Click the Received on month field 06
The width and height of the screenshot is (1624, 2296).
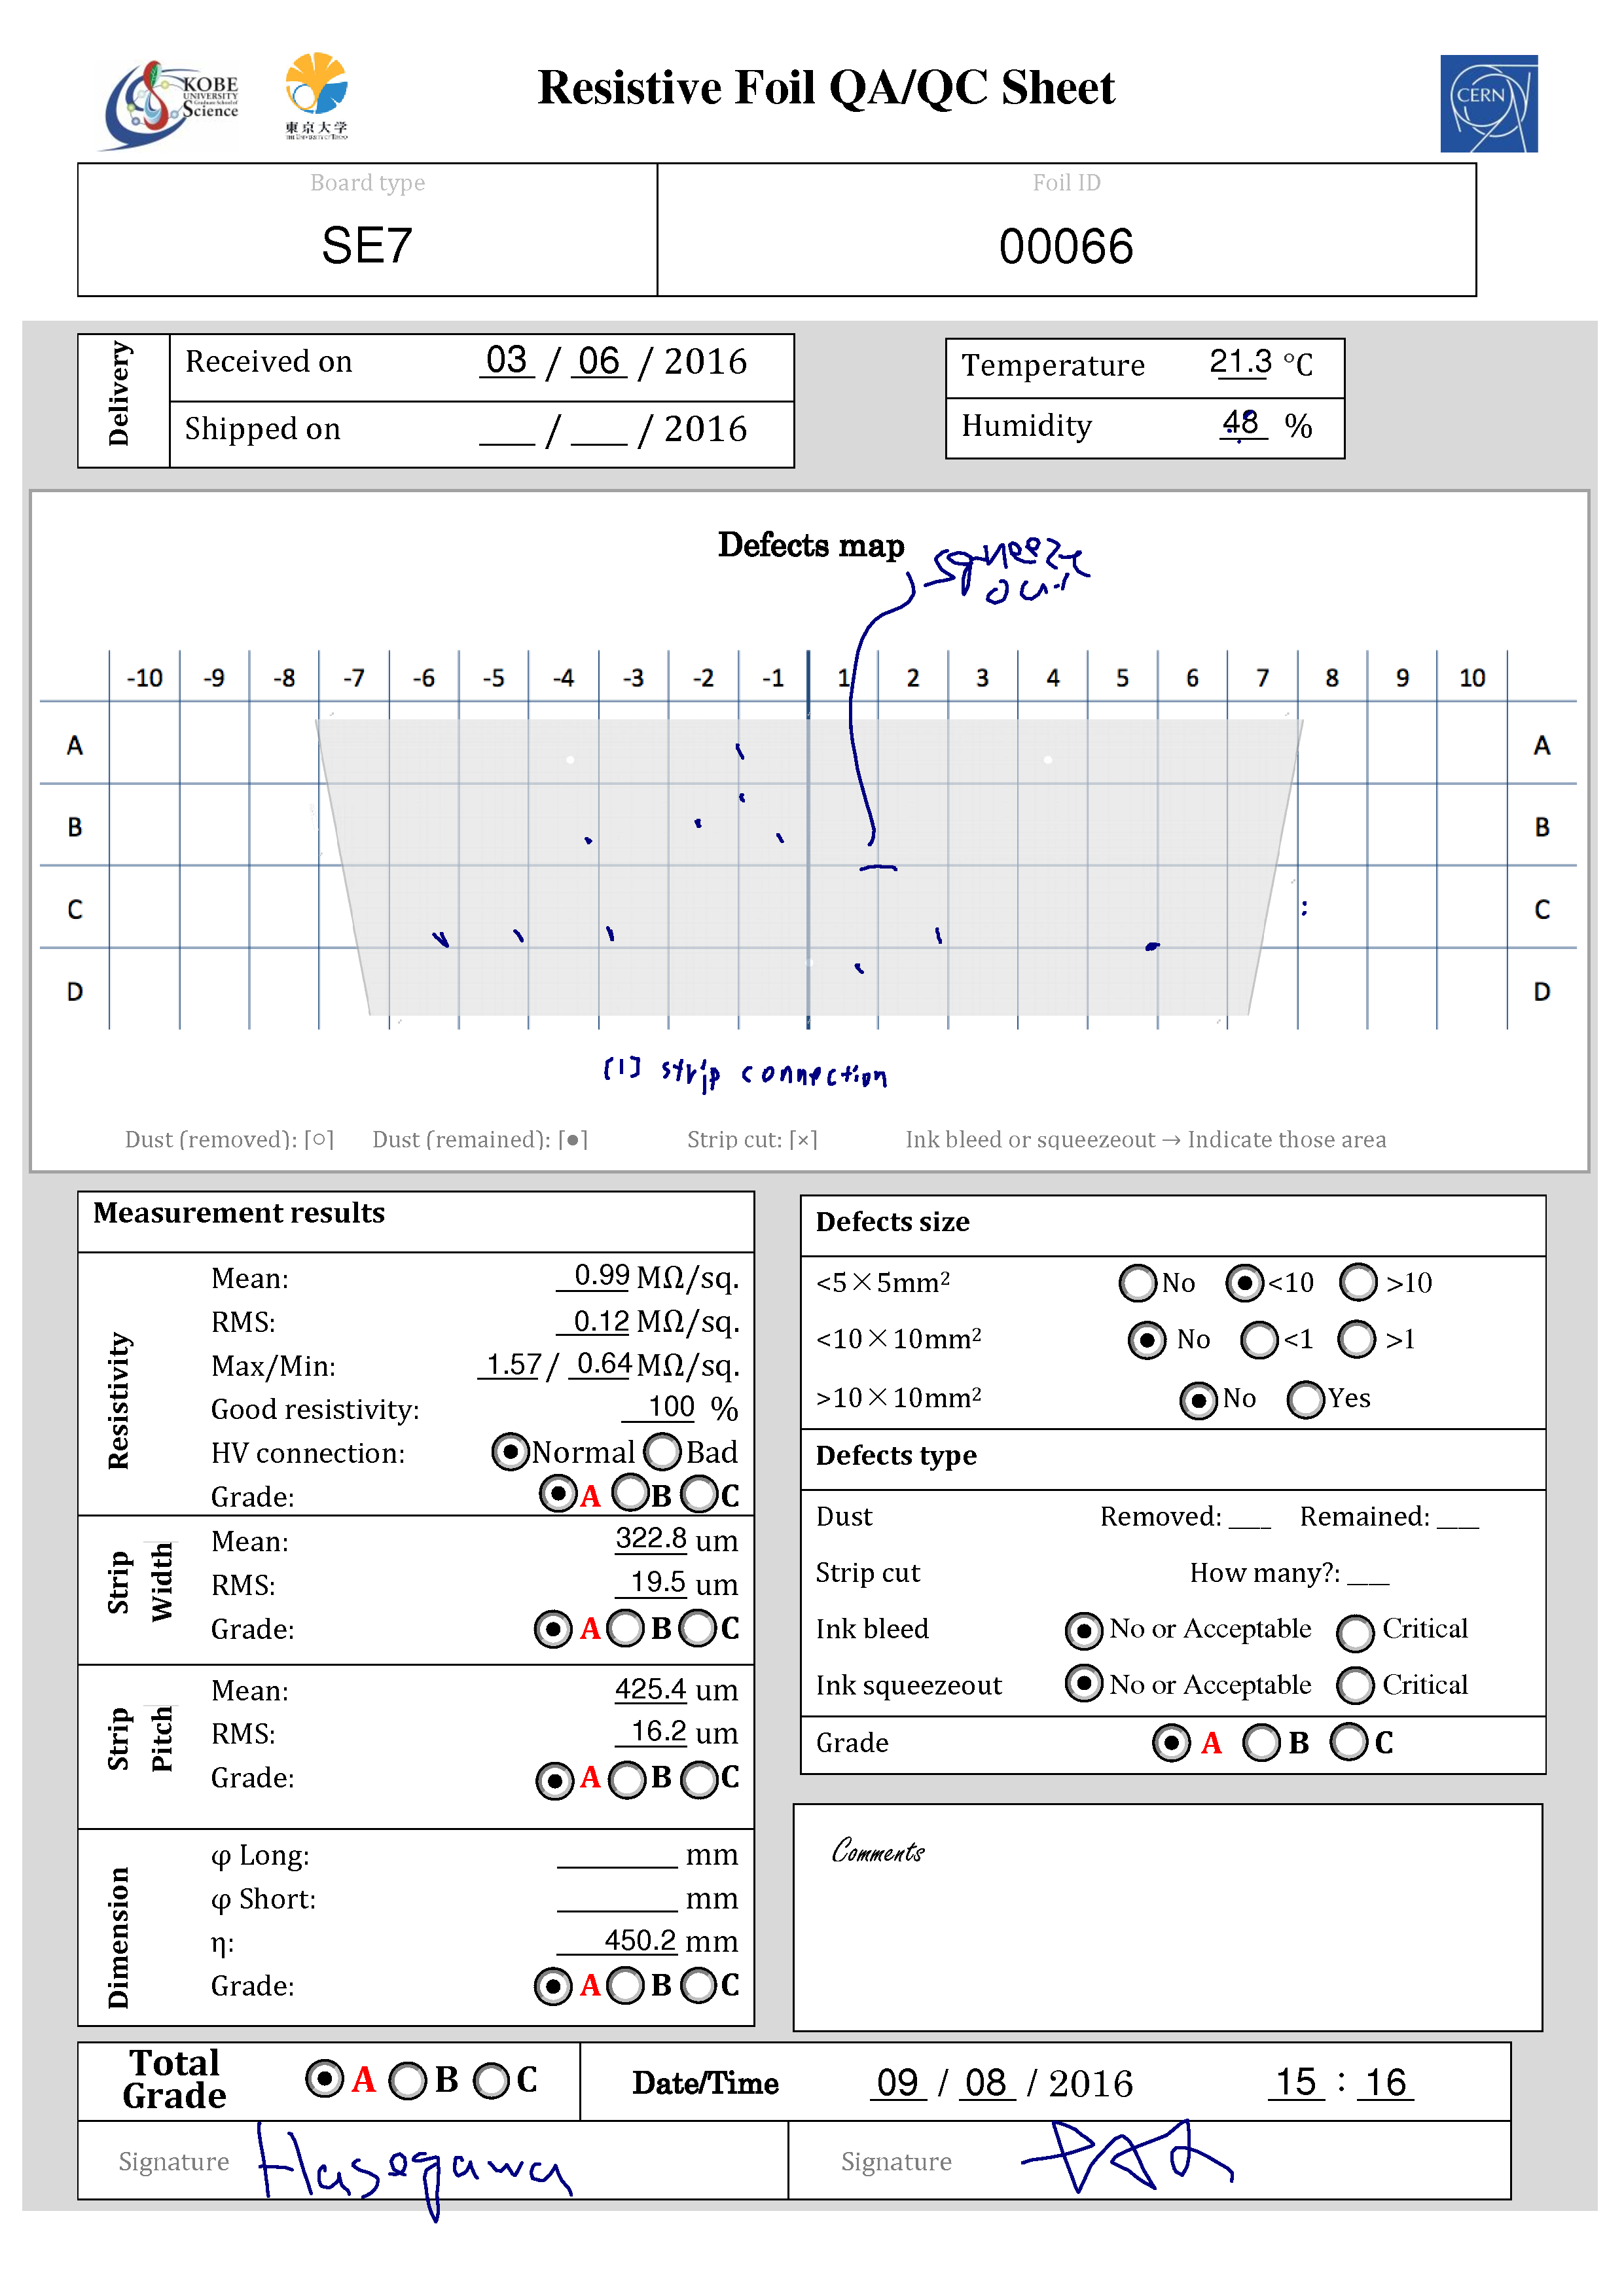599,360
